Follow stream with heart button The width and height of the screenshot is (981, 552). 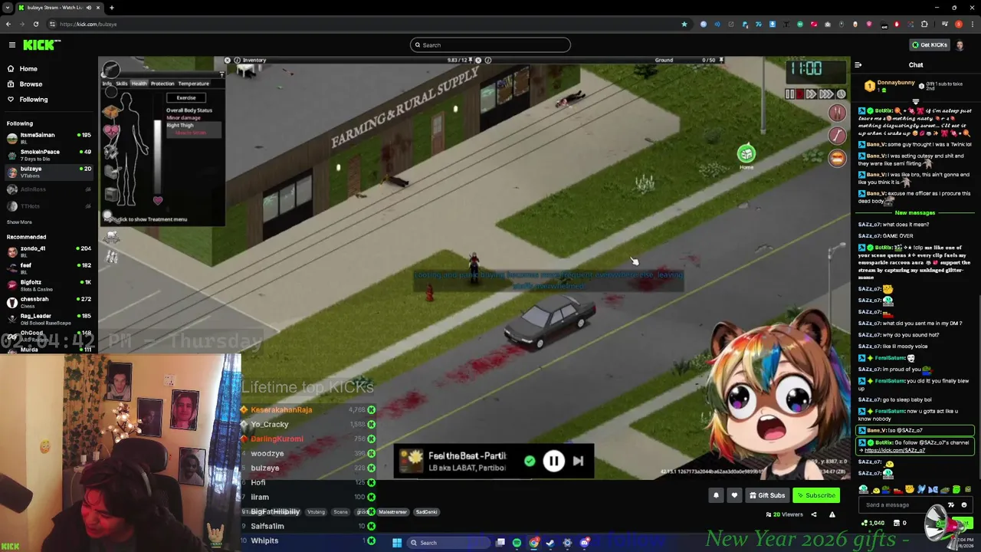click(734, 495)
